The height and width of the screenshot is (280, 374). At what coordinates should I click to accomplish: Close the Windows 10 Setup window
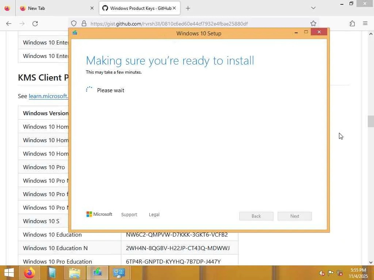(319, 32)
